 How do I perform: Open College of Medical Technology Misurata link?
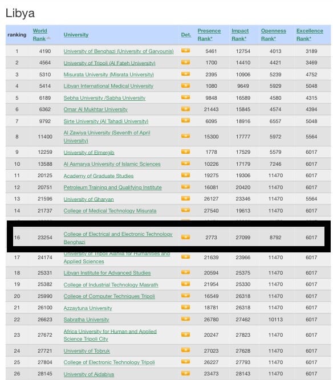[x=110, y=211]
